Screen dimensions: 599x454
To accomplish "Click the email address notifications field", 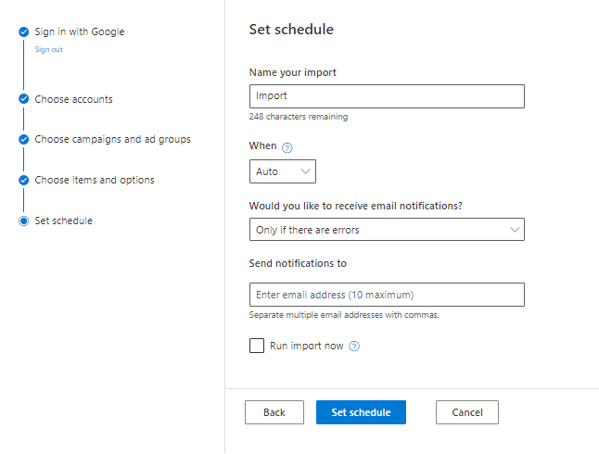I will [x=387, y=295].
